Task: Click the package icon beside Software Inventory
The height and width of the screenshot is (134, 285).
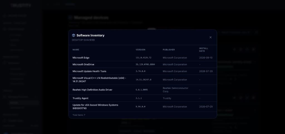Action: click(73, 35)
